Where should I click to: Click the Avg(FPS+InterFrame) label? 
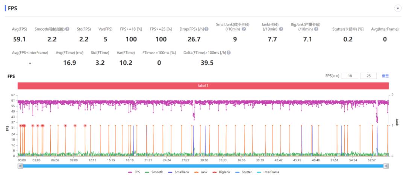30,53
